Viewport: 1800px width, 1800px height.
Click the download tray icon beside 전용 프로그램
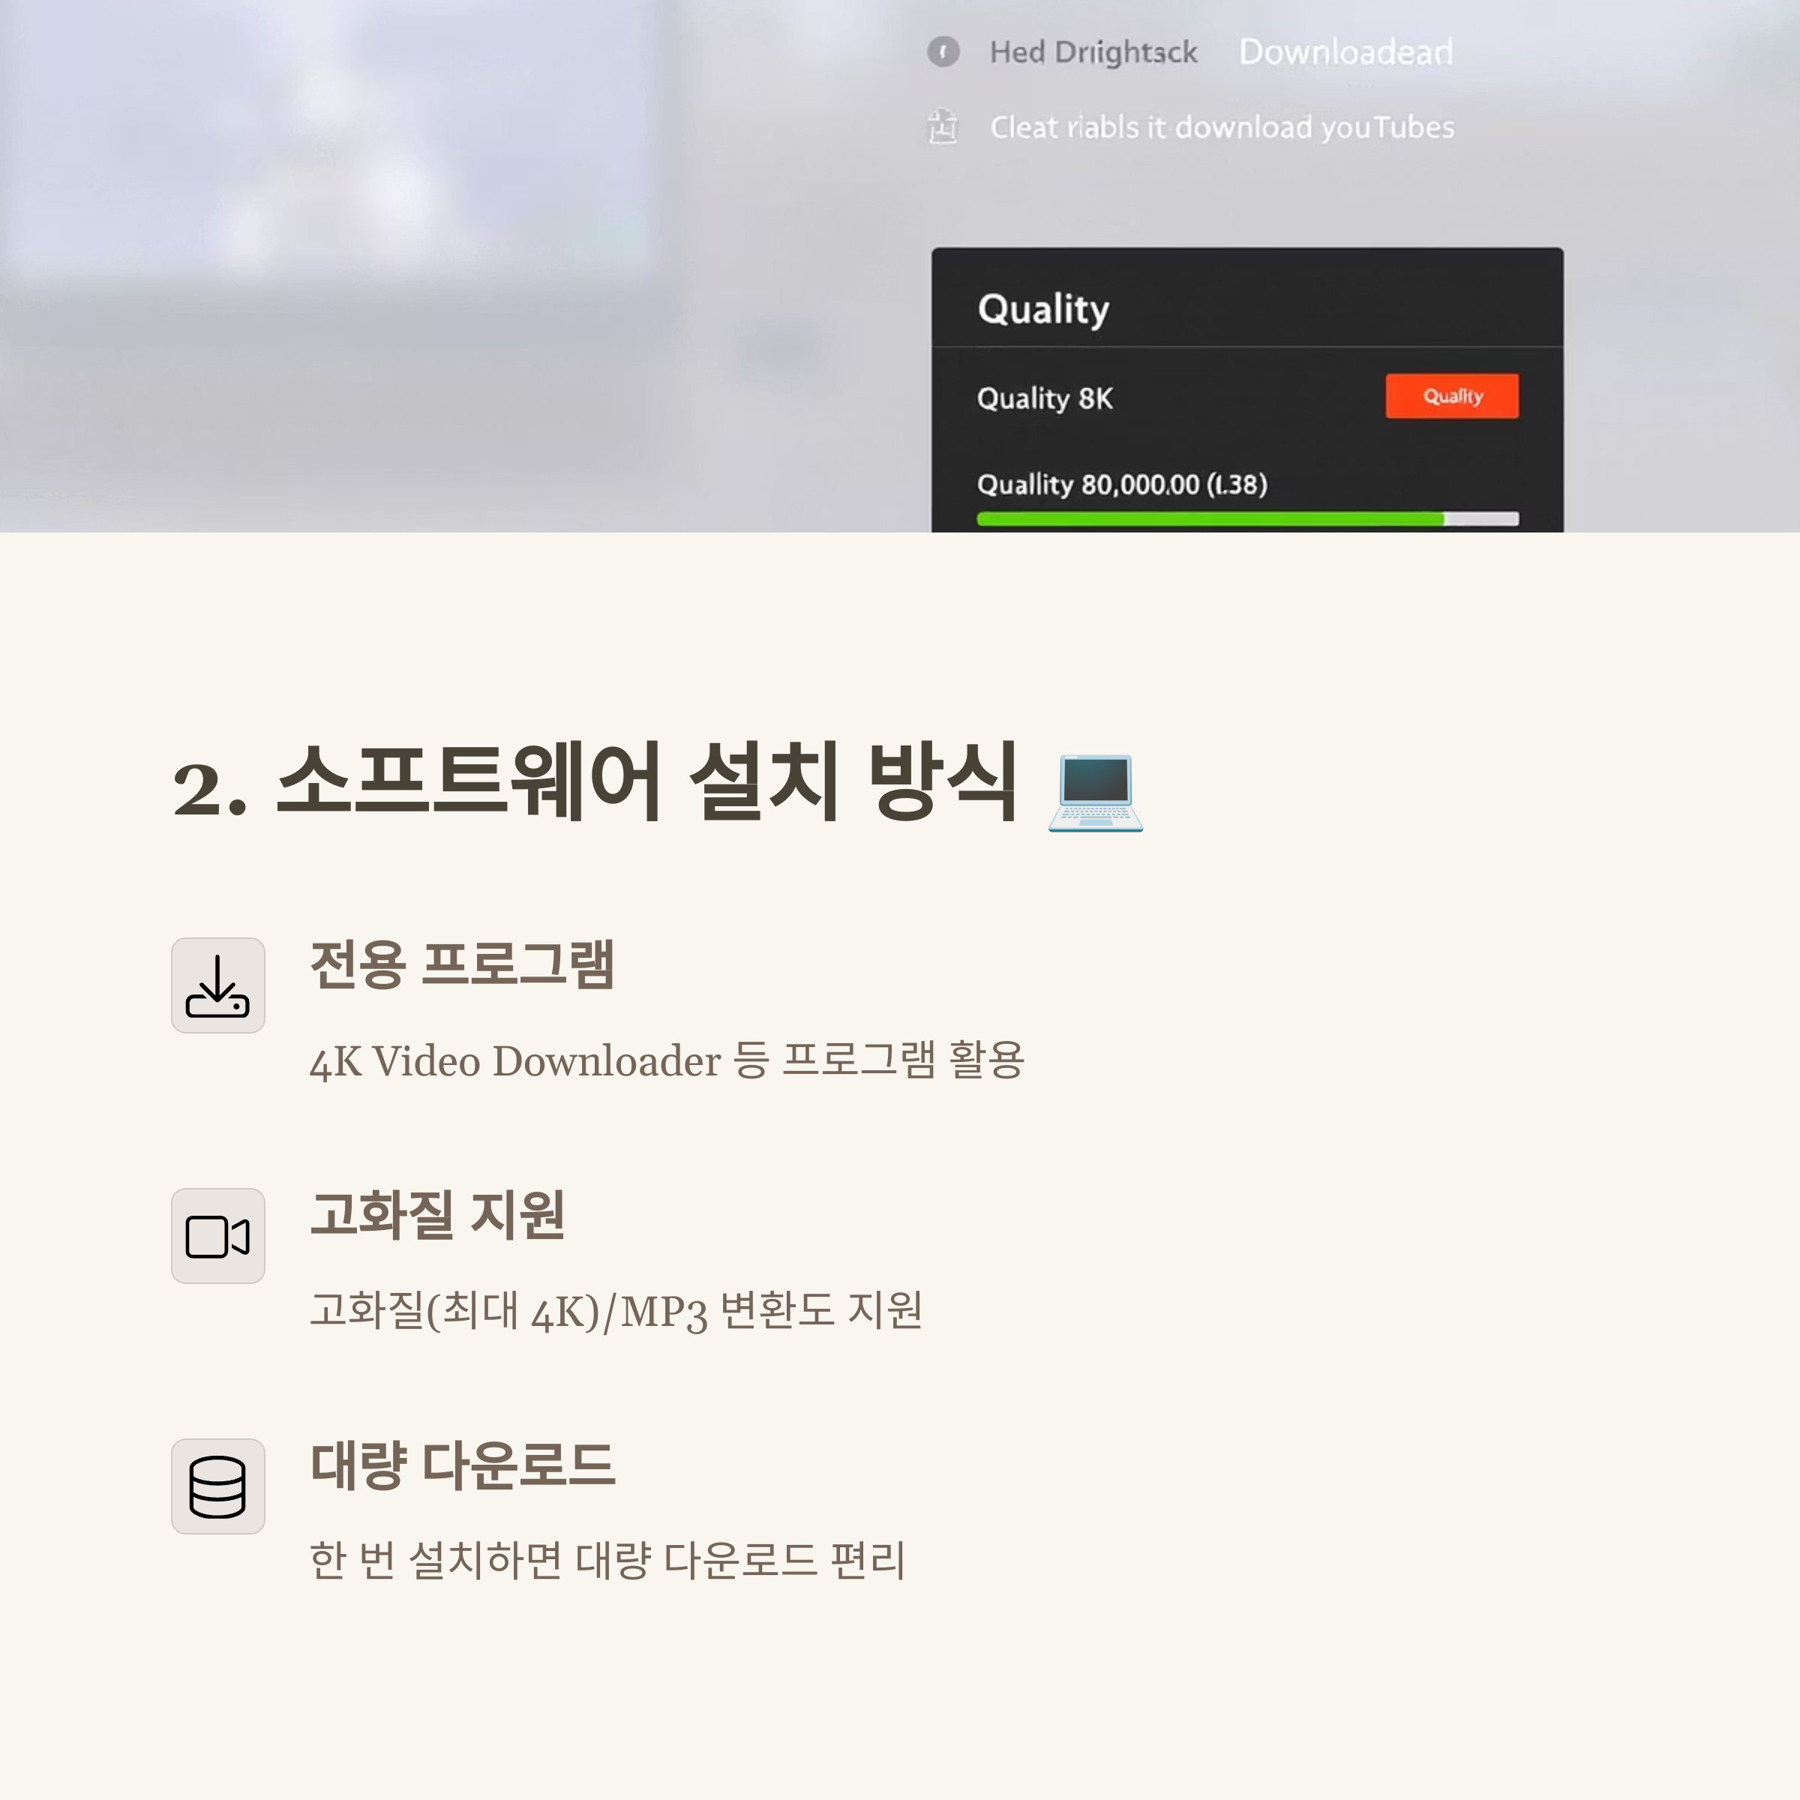tap(218, 985)
